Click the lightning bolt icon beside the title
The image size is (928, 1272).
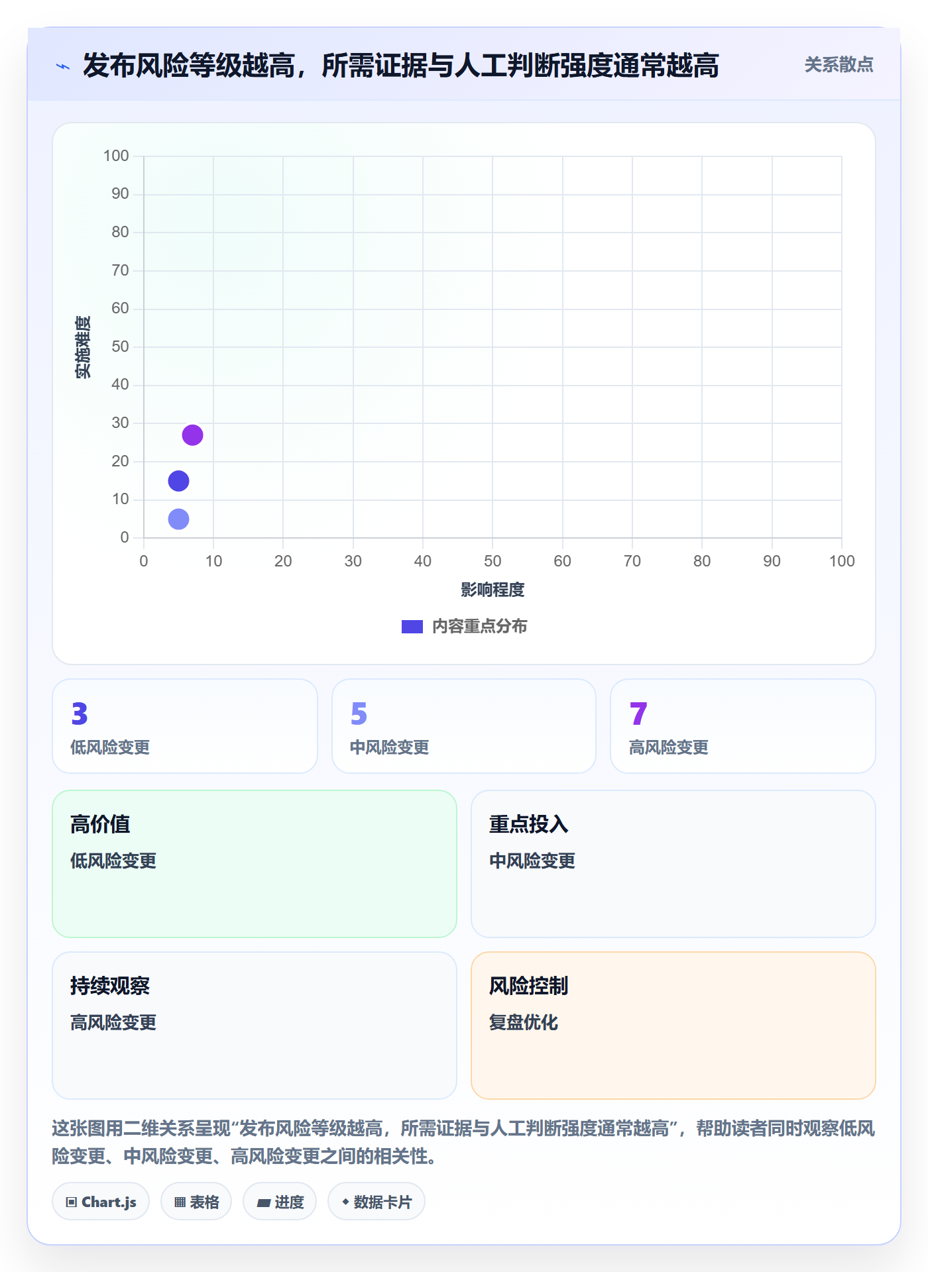63,66
